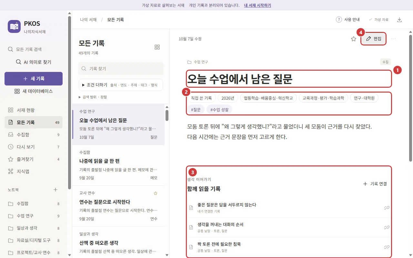Click the PKOS logo icon
This screenshot has height=258, width=413.
(14, 26)
